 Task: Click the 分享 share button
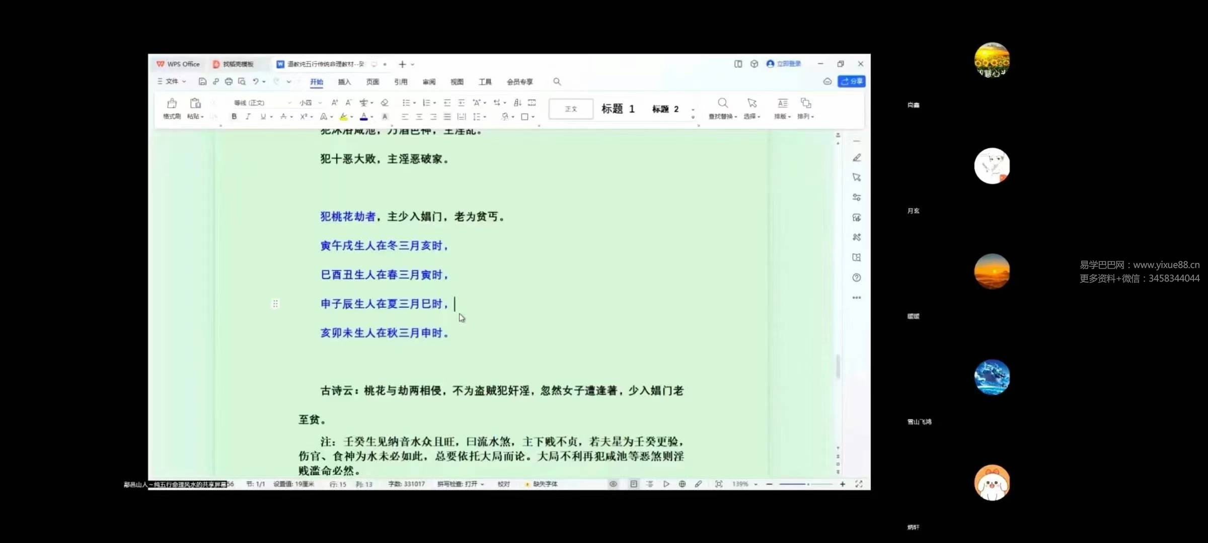click(852, 81)
